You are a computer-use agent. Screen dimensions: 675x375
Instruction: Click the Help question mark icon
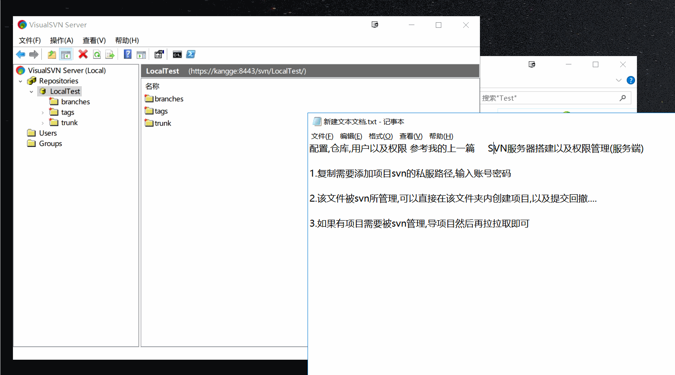tap(127, 54)
